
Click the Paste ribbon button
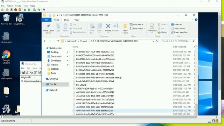pos(65,28)
